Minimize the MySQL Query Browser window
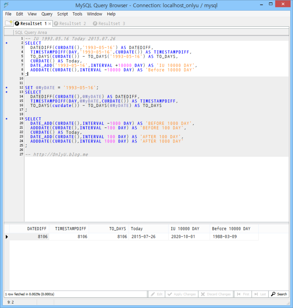Screen dimensions: 293x308 coord(261,4)
